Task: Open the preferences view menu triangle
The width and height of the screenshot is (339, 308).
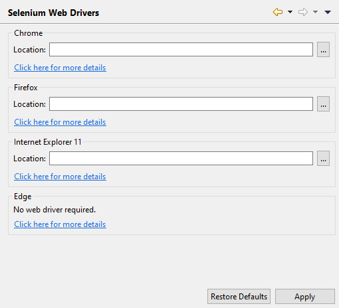Action: 328,12
